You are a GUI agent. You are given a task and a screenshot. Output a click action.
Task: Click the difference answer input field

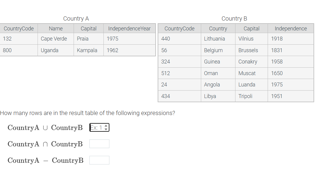click(99, 160)
